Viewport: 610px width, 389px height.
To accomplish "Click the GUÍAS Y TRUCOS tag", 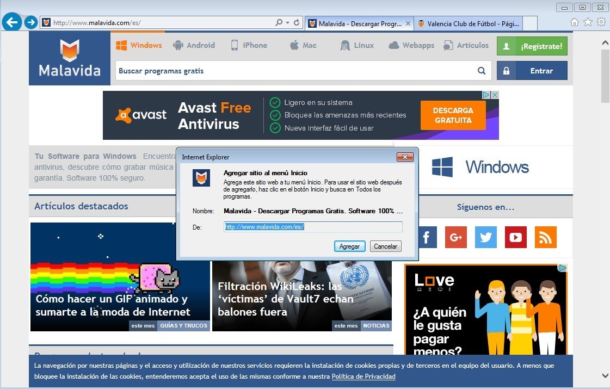I will 183,325.
